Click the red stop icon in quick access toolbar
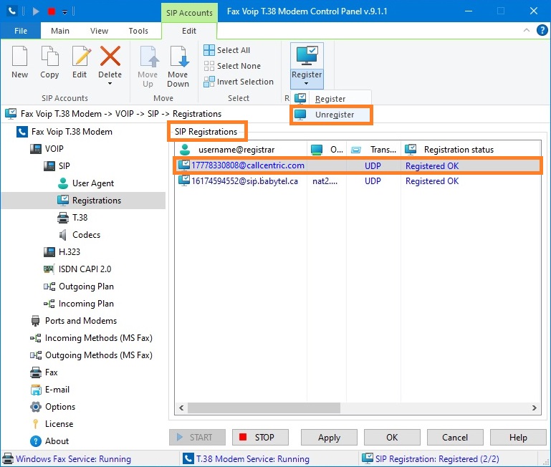This screenshot has height=467, width=551. click(52, 11)
